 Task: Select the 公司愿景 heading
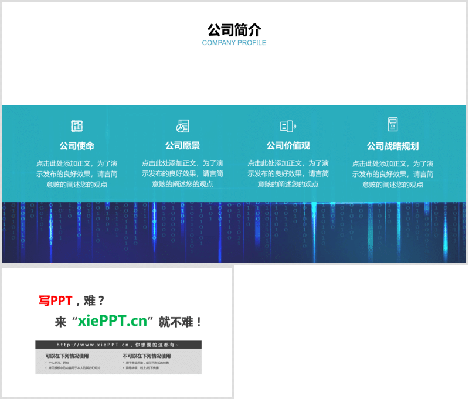(x=182, y=146)
